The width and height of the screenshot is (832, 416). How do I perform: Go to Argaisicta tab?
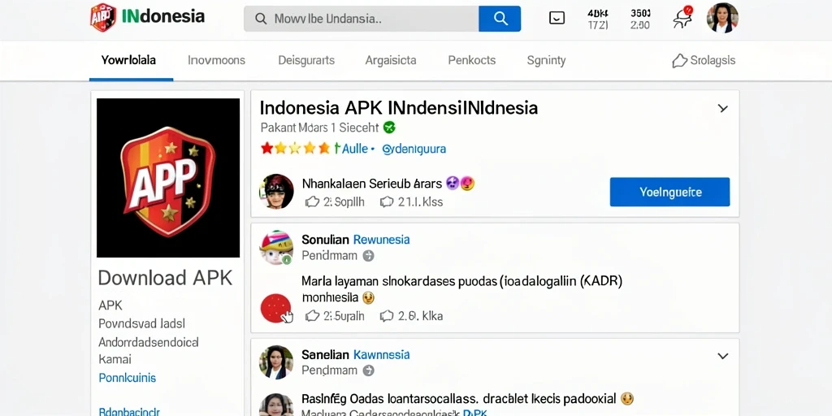[391, 60]
